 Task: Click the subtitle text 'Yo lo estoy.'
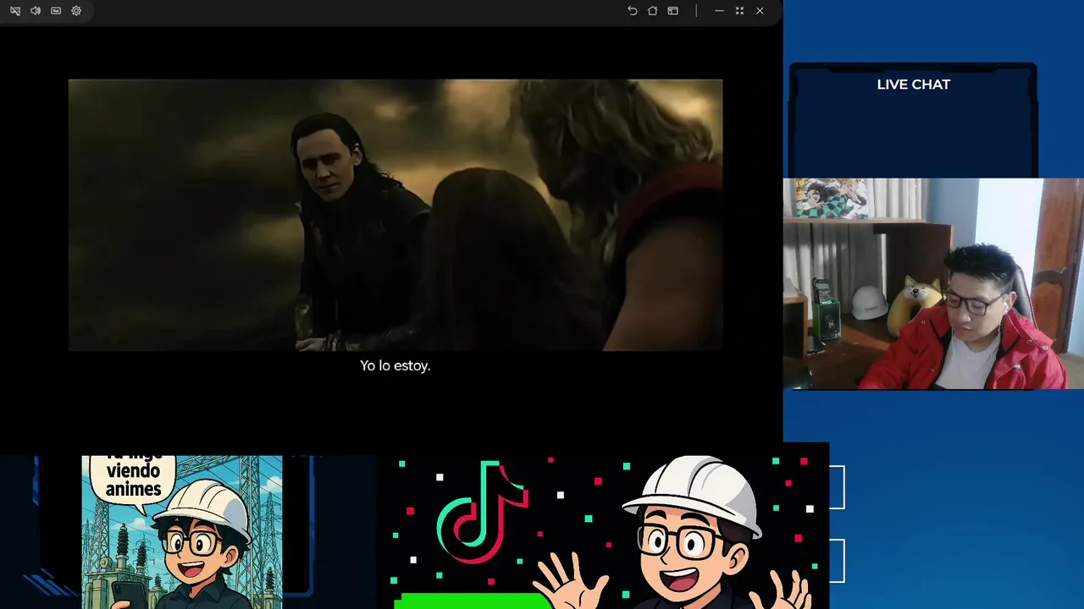point(395,365)
